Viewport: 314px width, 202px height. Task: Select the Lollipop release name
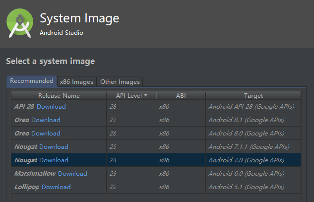(x=27, y=187)
